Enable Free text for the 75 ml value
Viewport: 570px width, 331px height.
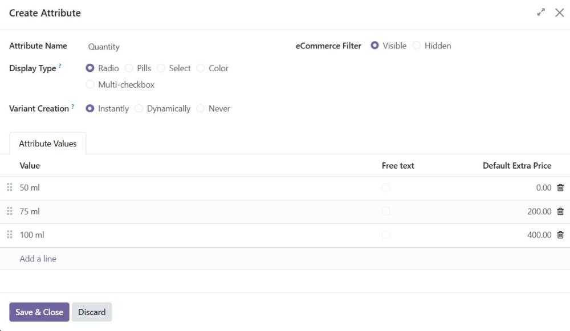(x=386, y=211)
